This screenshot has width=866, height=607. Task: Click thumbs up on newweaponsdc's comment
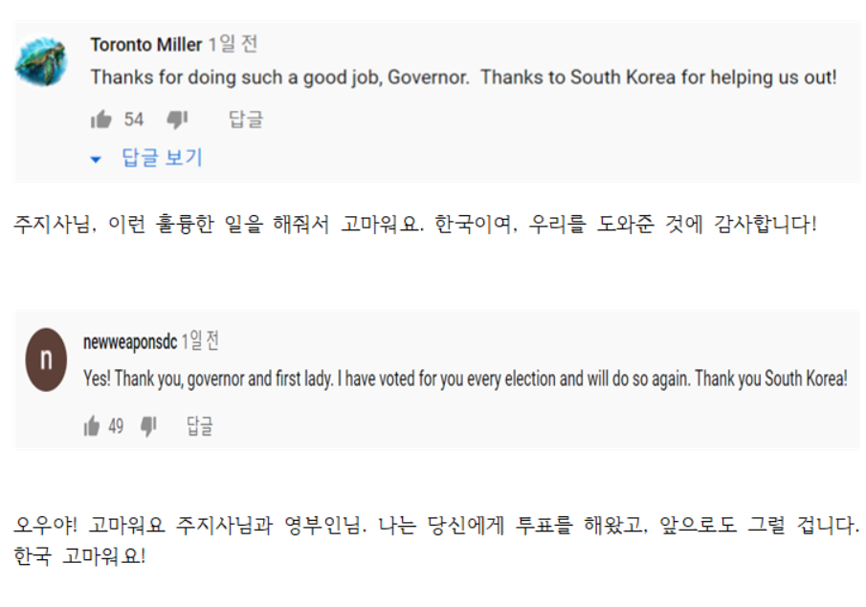point(93,426)
